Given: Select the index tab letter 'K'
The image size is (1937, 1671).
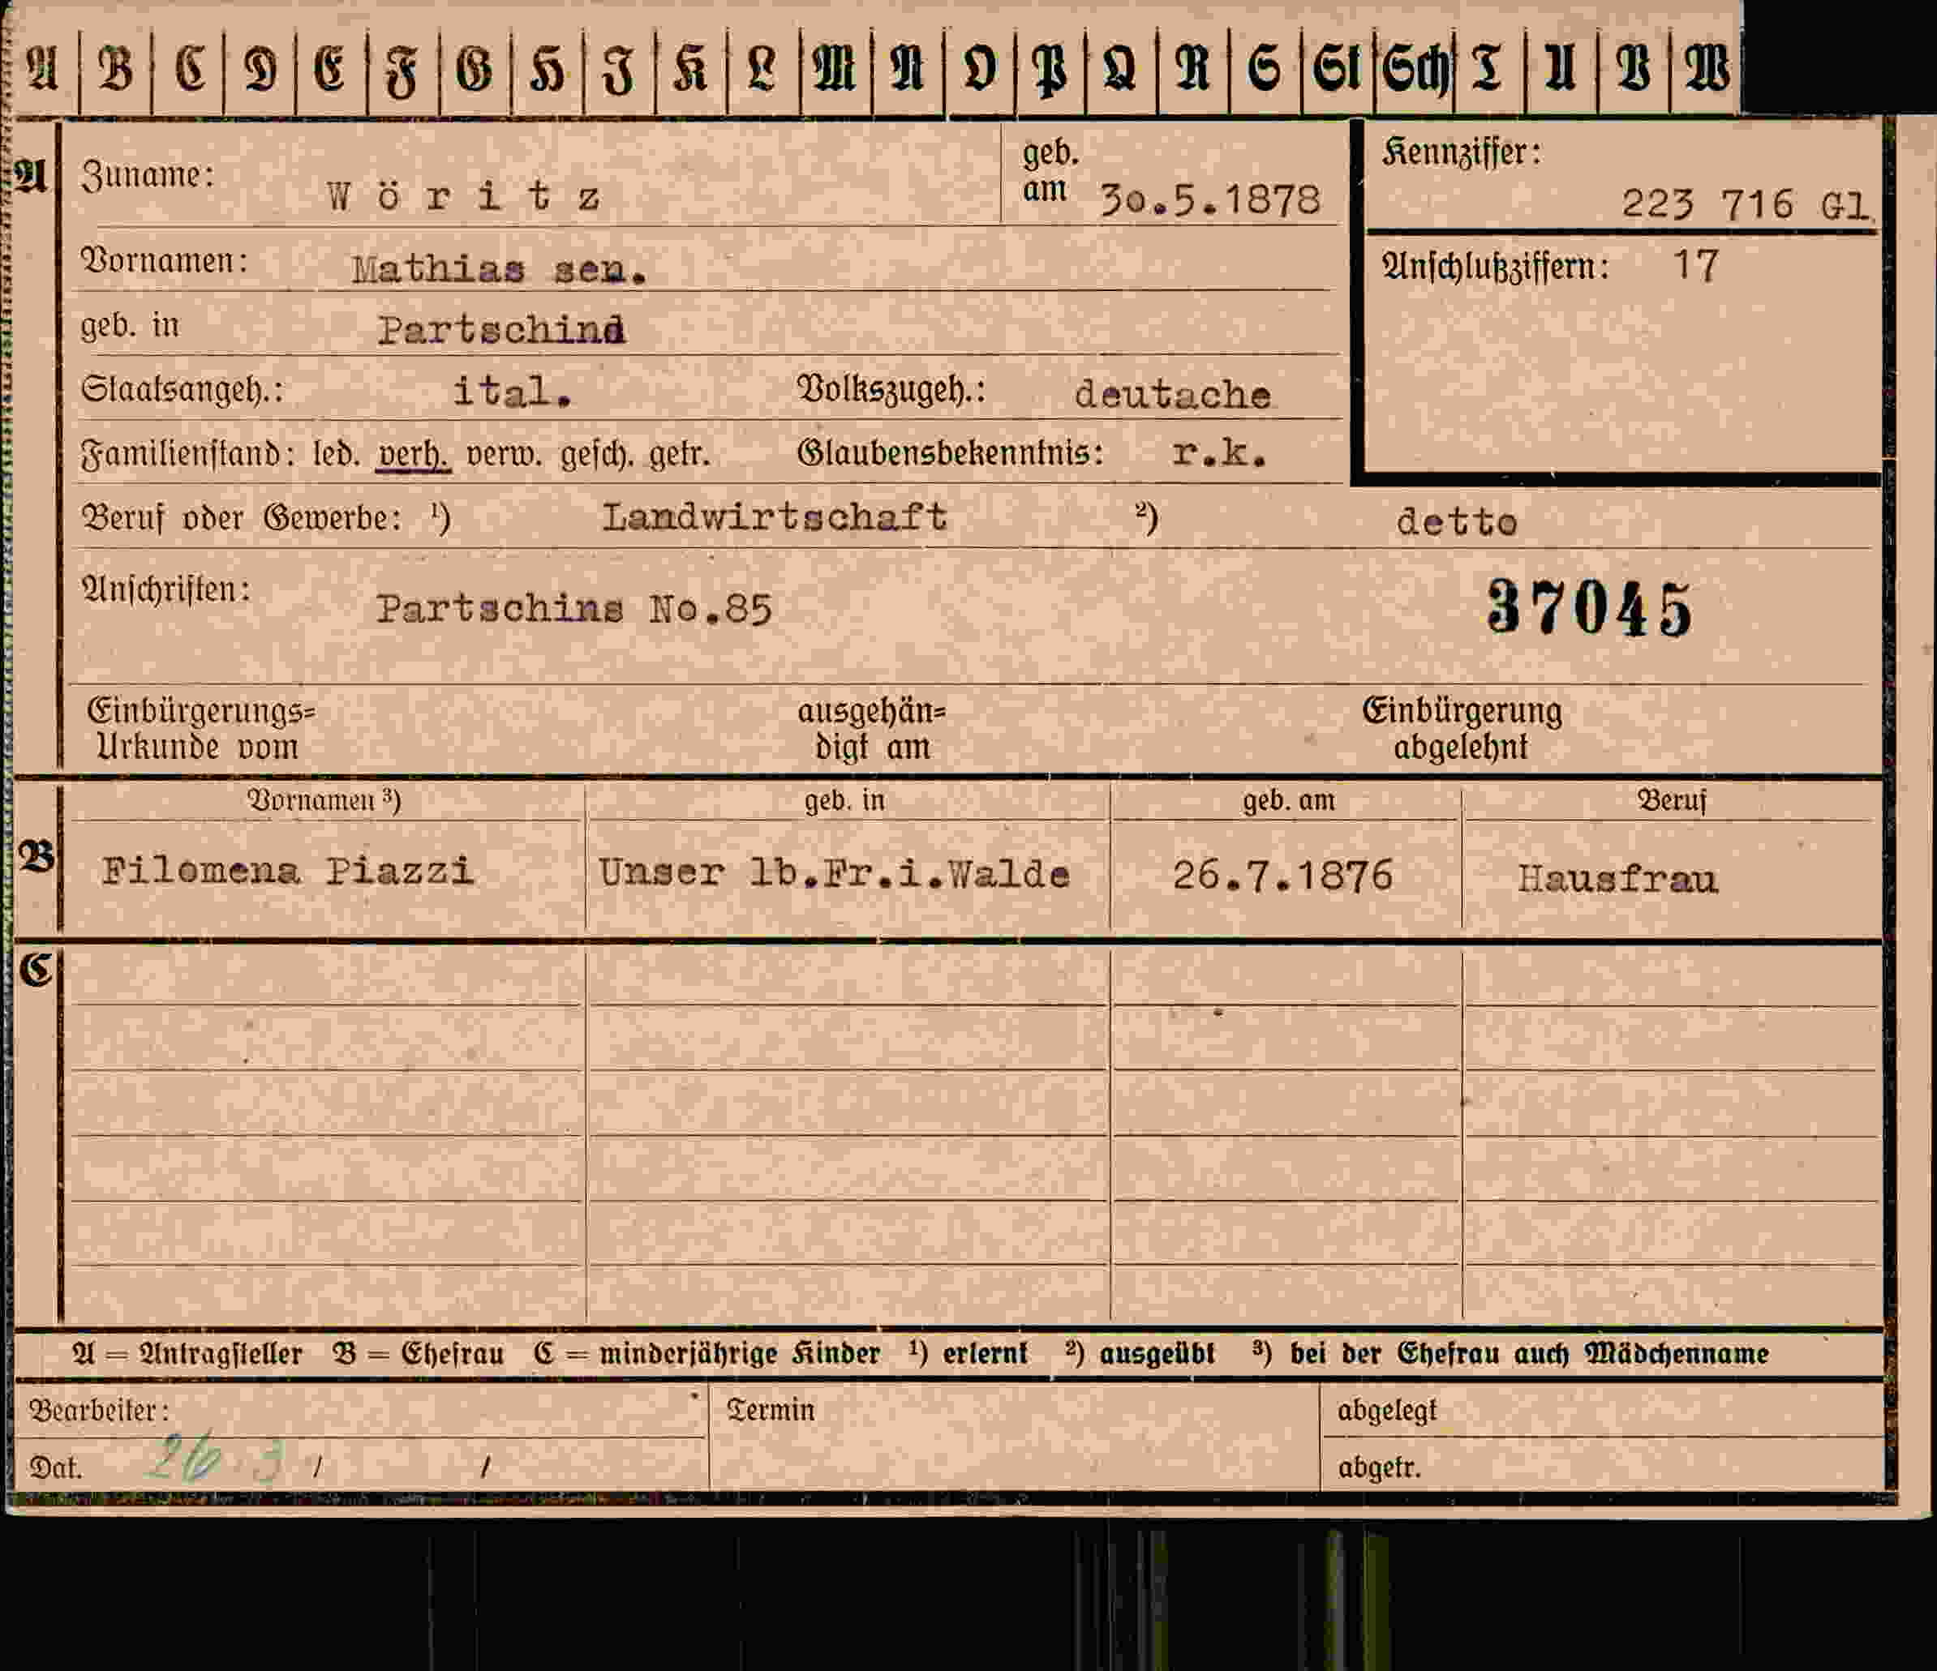Looking at the screenshot, I should click(x=691, y=68).
